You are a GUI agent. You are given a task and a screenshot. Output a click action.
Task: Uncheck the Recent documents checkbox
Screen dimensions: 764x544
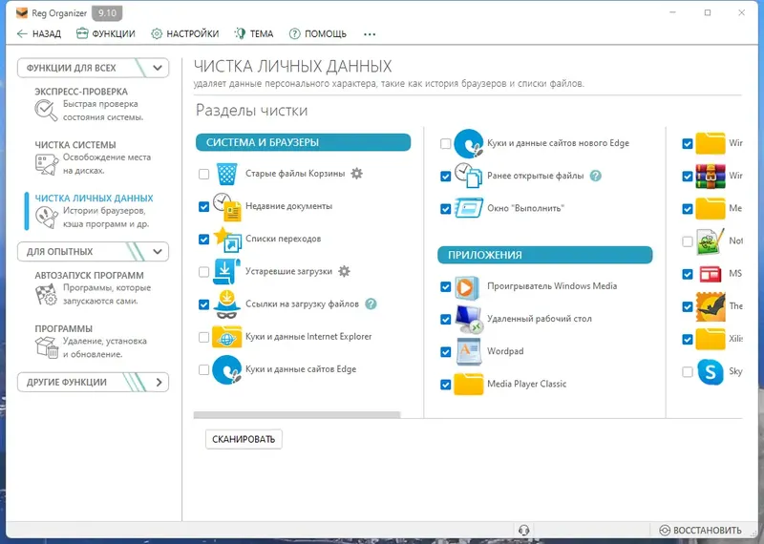pos(203,206)
